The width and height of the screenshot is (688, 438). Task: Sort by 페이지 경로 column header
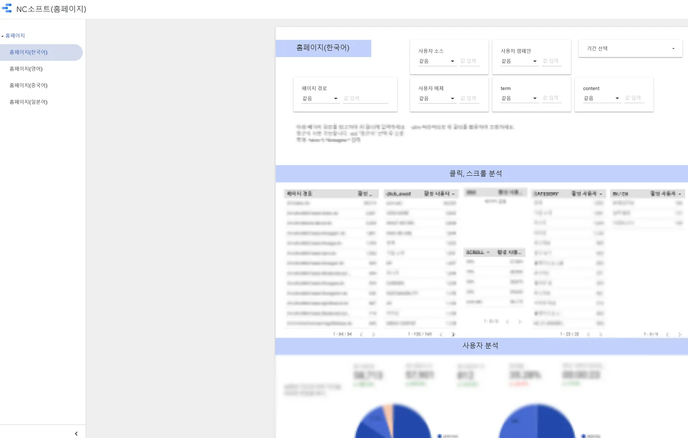tap(300, 194)
